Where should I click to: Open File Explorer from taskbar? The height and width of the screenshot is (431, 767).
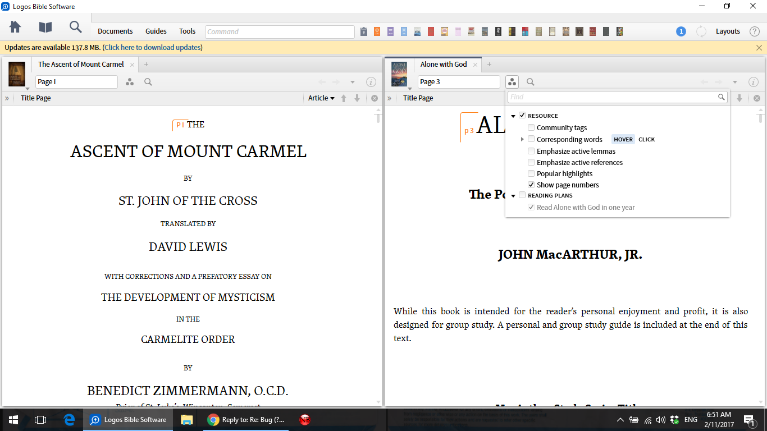click(187, 420)
